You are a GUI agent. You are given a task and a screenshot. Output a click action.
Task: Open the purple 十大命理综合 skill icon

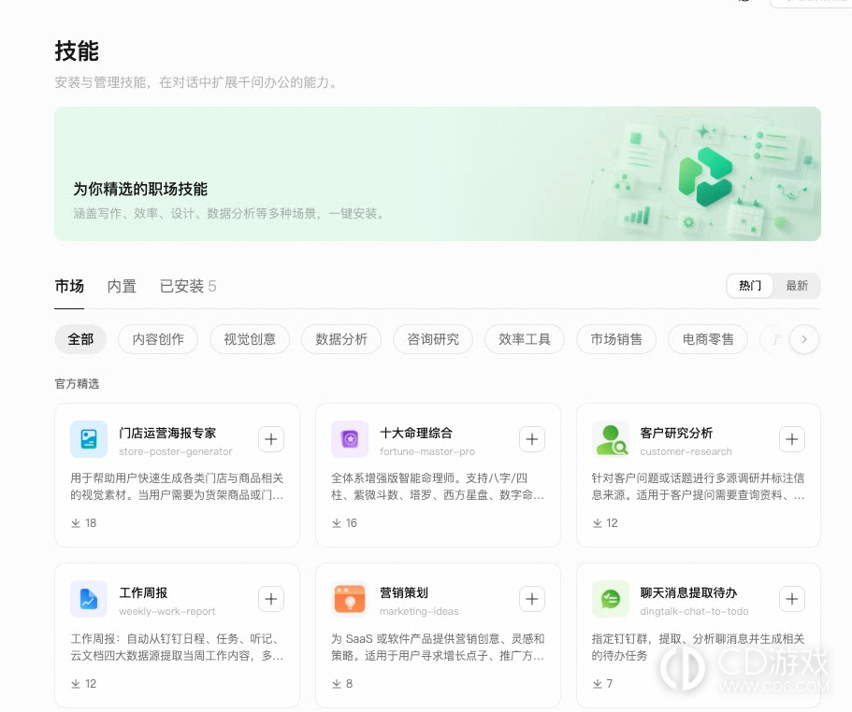click(350, 439)
